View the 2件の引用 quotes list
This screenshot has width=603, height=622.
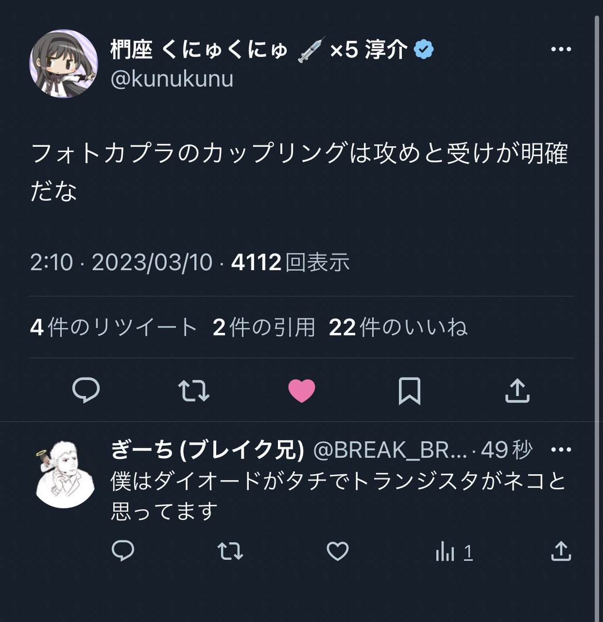coord(264,328)
